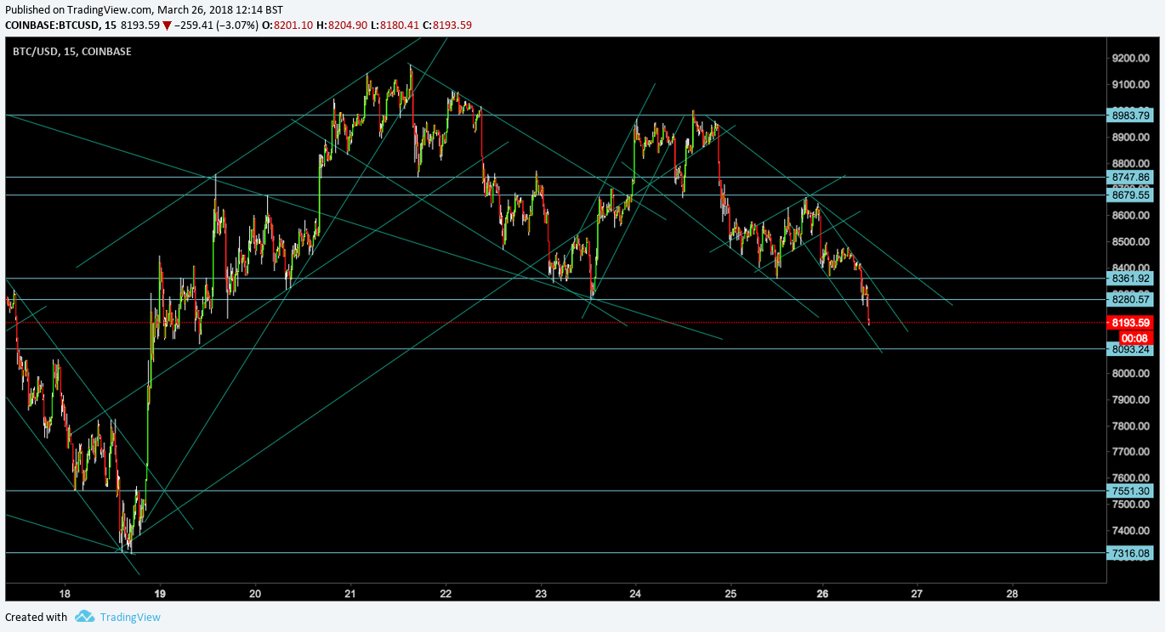Click the date 25 on time axis

coord(731,593)
